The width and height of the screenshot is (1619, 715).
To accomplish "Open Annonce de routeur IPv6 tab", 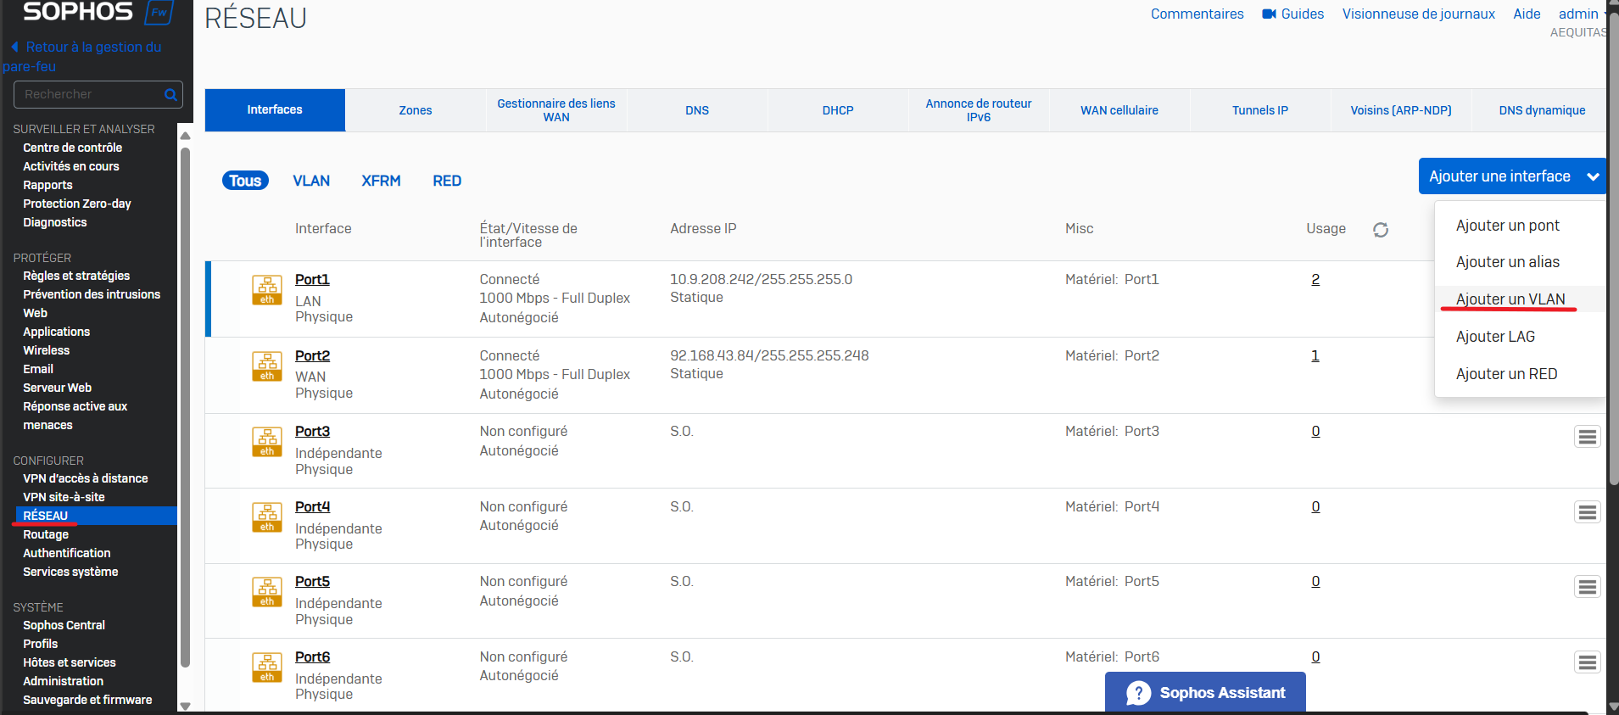I will pos(979,110).
